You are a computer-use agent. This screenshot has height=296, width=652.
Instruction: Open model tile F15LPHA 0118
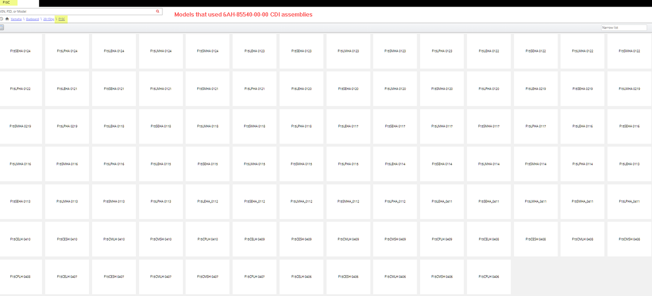[302, 126]
